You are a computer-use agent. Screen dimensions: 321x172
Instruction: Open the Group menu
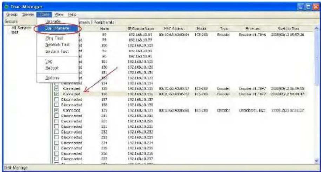coord(12,14)
